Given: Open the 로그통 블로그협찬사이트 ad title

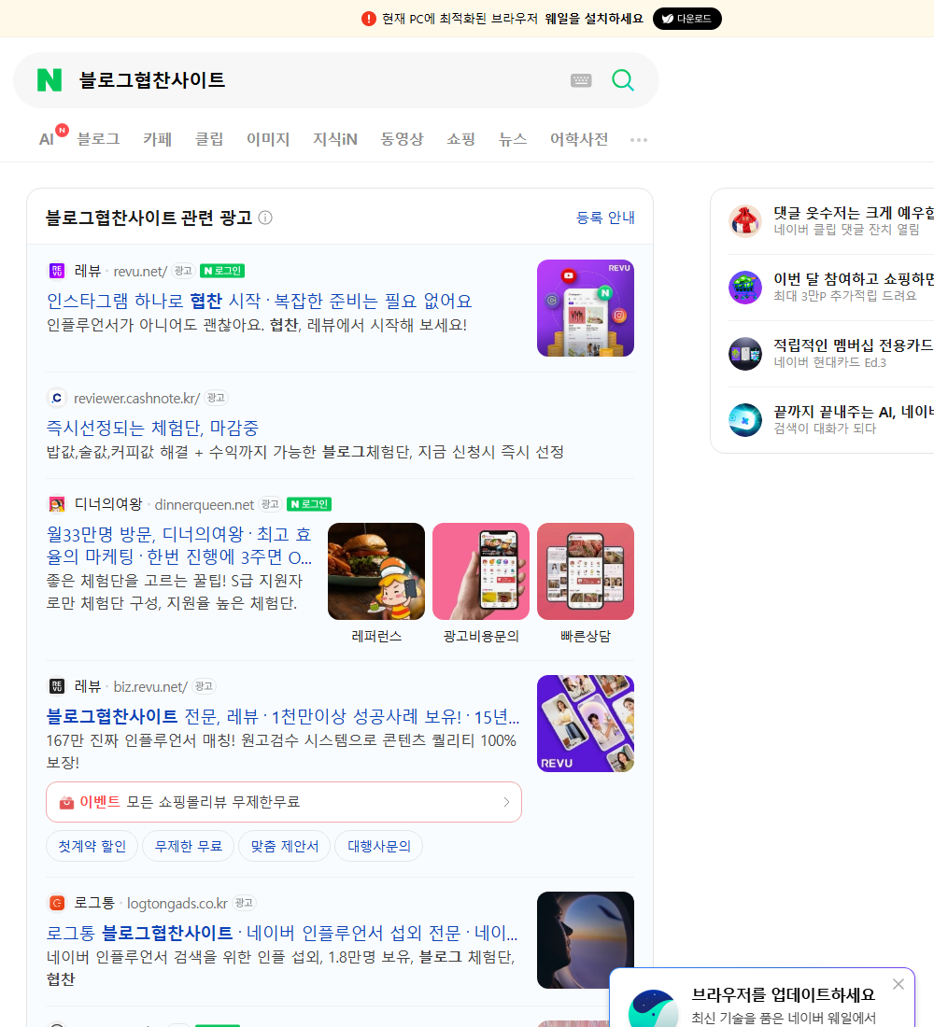Looking at the screenshot, I should click(282, 933).
